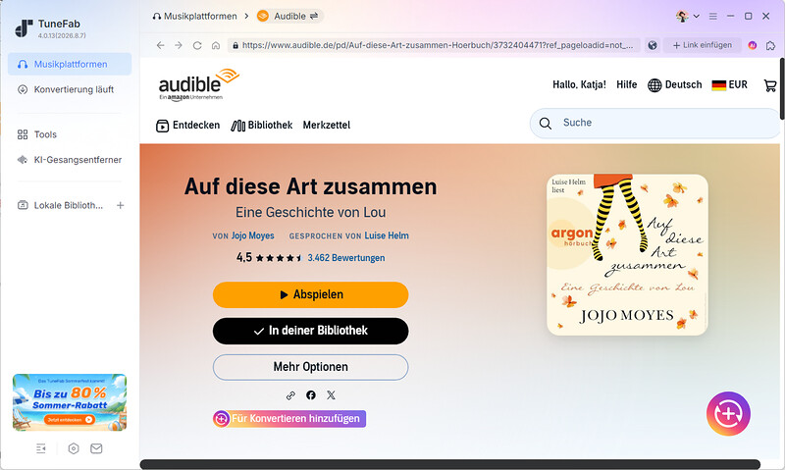Screen dimensions: 785x470
Task: Open the shopping cart
Action: [x=770, y=85]
